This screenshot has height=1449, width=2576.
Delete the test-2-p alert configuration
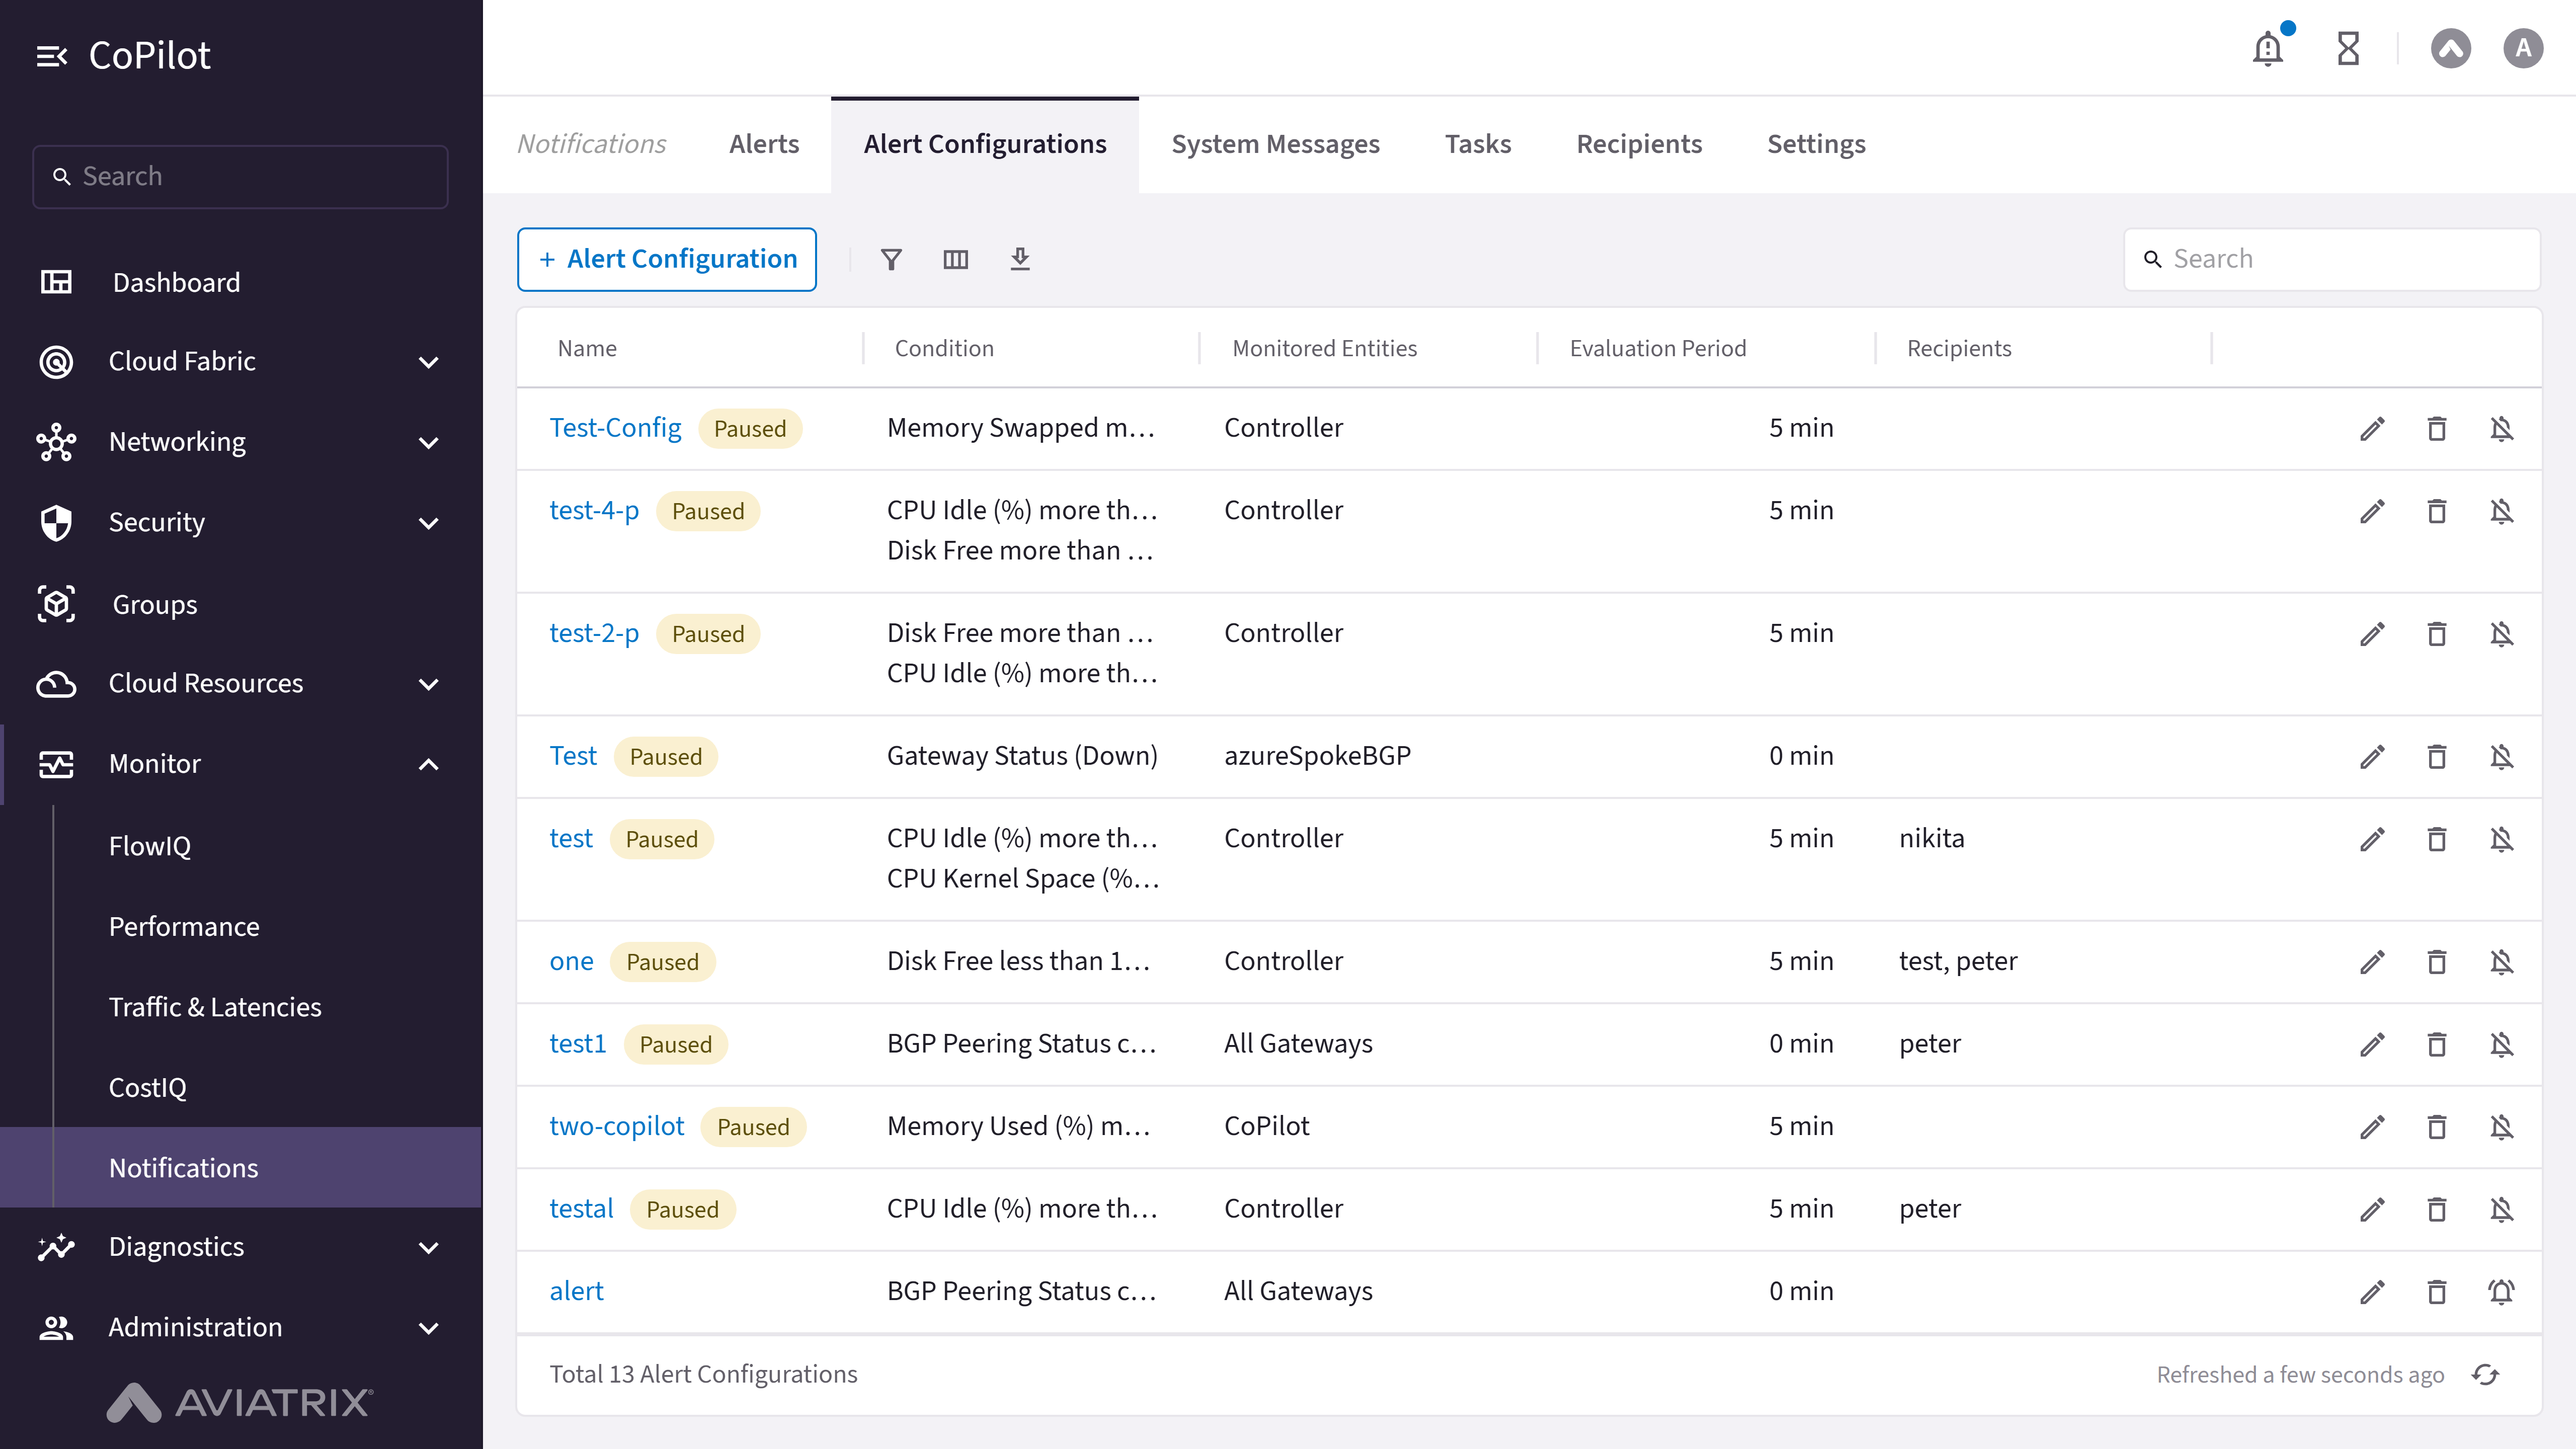pos(2437,634)
